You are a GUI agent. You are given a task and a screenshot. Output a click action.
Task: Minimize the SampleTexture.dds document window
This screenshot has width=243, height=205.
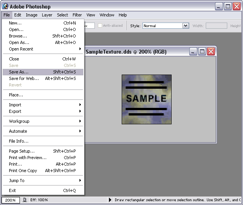tap(193, 52)
